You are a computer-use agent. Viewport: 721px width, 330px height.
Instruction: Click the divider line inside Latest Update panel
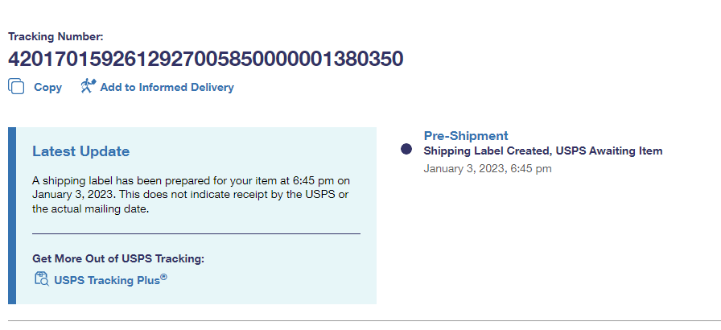196,233
